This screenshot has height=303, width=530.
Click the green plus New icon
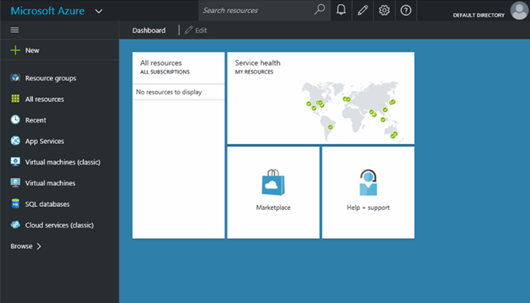(x=15, y=50)
